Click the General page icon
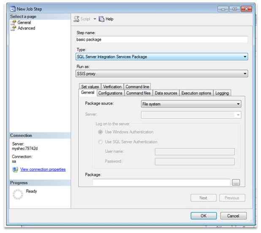Viewport: 261px width, 233px height. tap(14, 23)
